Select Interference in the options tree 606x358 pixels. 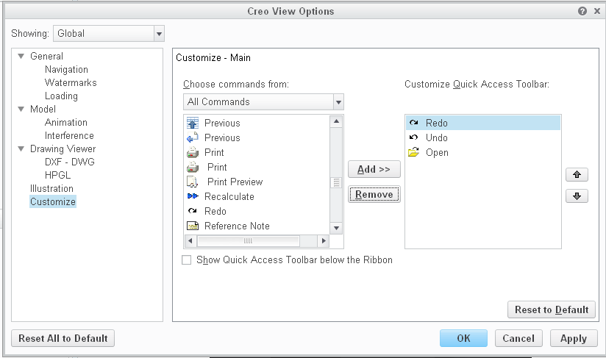(x=69, y=135)
